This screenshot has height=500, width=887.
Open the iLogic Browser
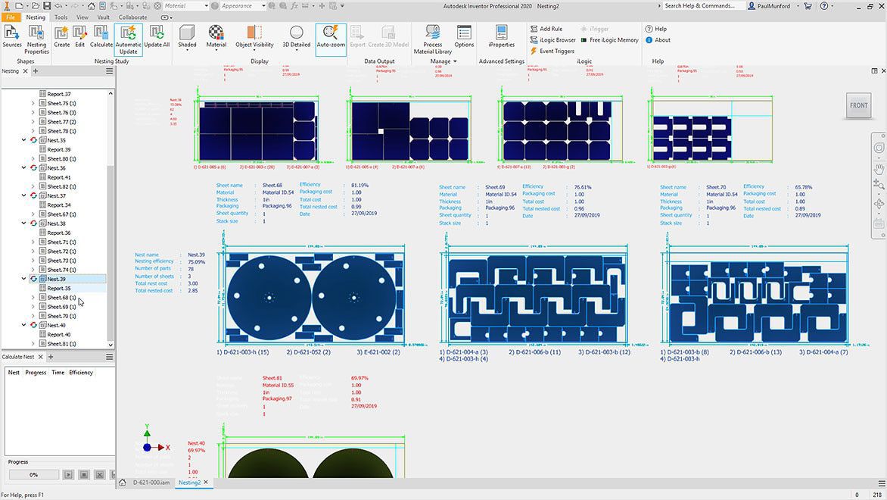(553, 40)
